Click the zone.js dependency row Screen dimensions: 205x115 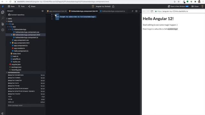coord(26,102)
